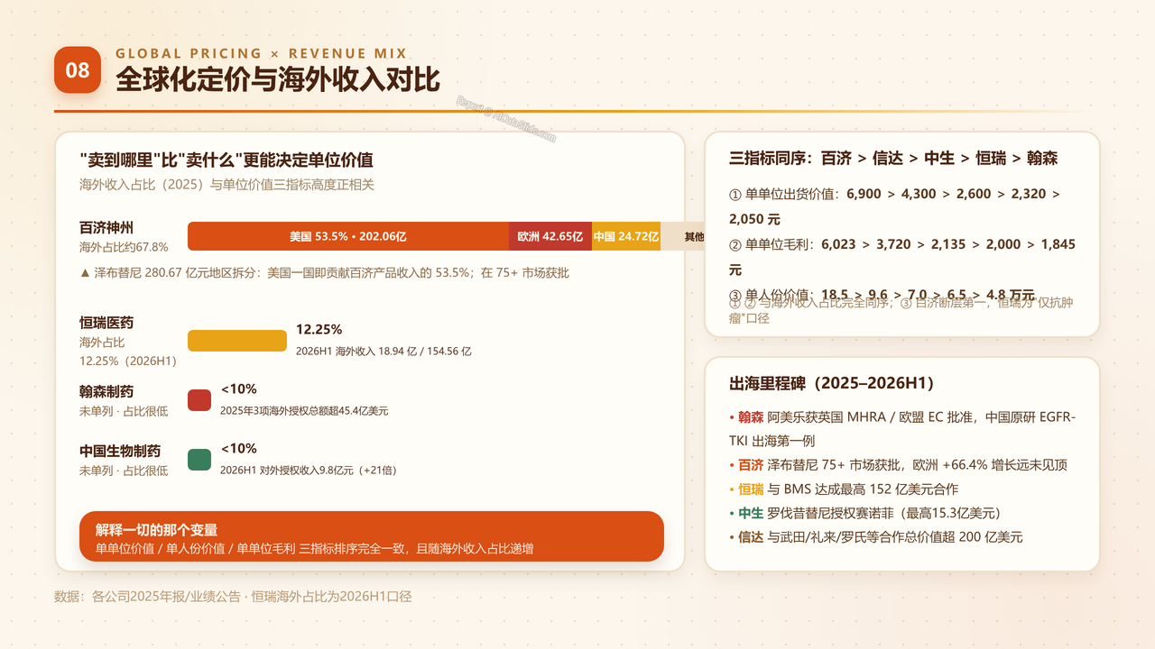Viewport: 1155px width, 649px height.
Task: Click the orange 08 slide number badge
Action: click(78, 69)
